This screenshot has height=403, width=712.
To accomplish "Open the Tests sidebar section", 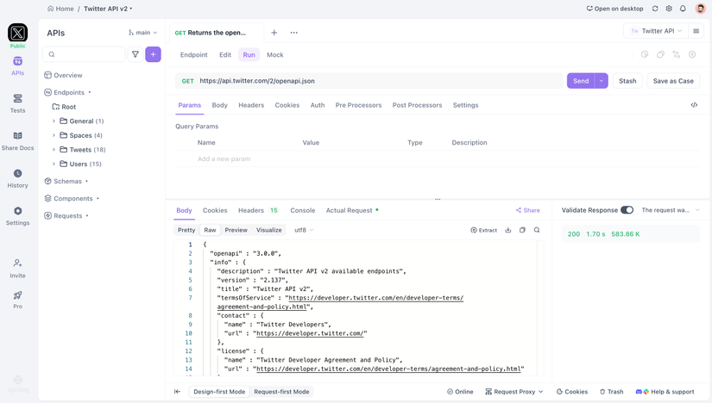I will [x=18, y=104].
